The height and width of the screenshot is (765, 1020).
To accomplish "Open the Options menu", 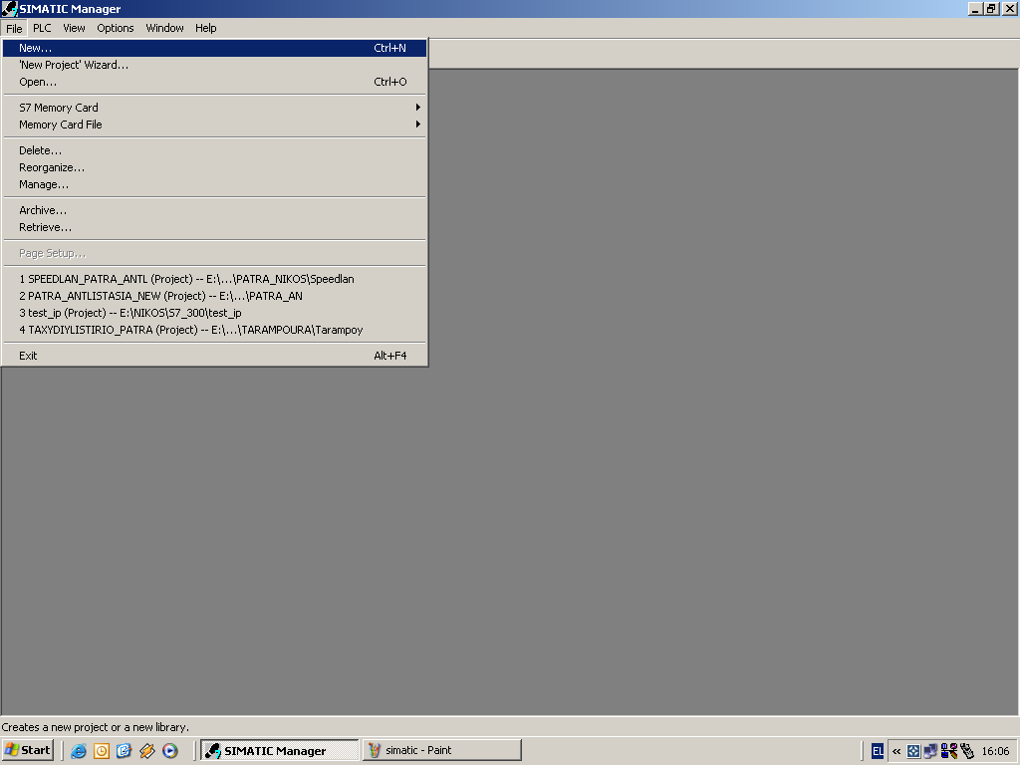I will coord(116,28).
